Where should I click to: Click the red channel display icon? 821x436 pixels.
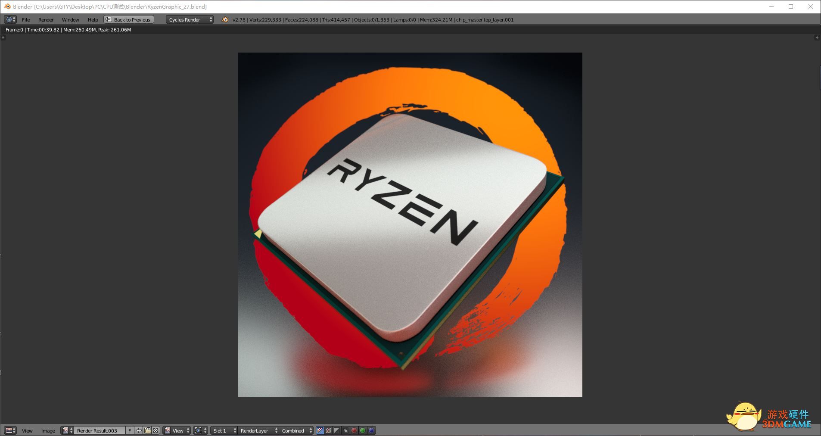coord(354,430)
